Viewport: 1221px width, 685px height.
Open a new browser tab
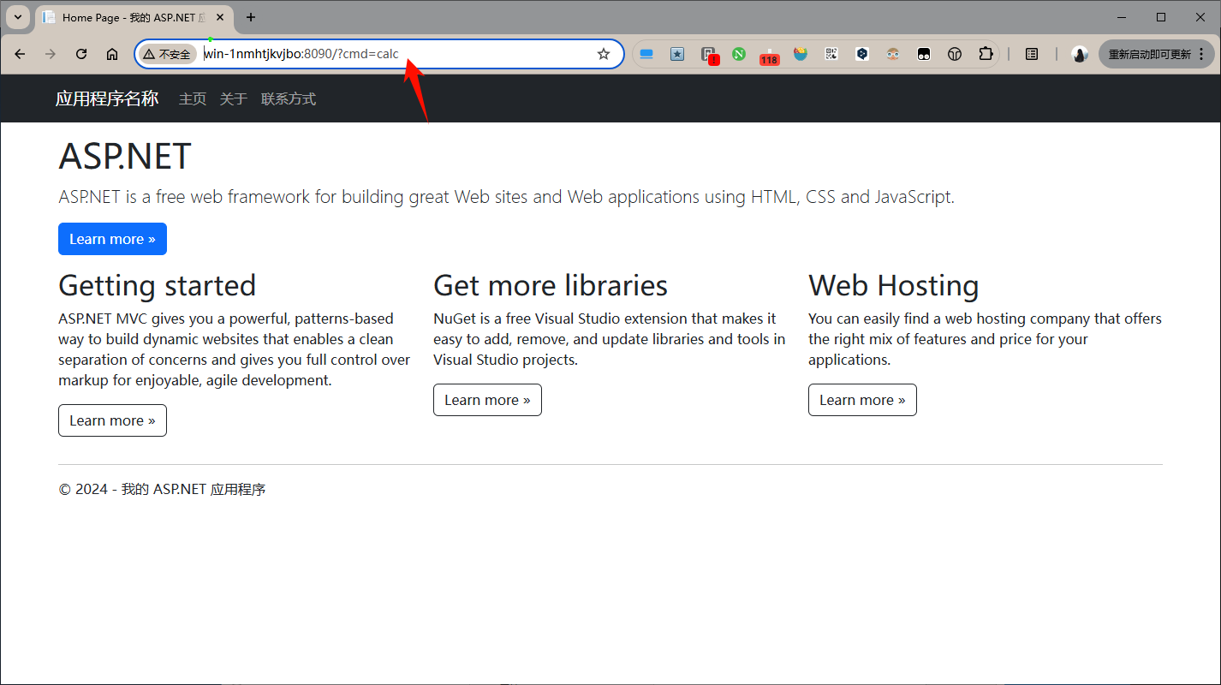(x=251, y=17)
